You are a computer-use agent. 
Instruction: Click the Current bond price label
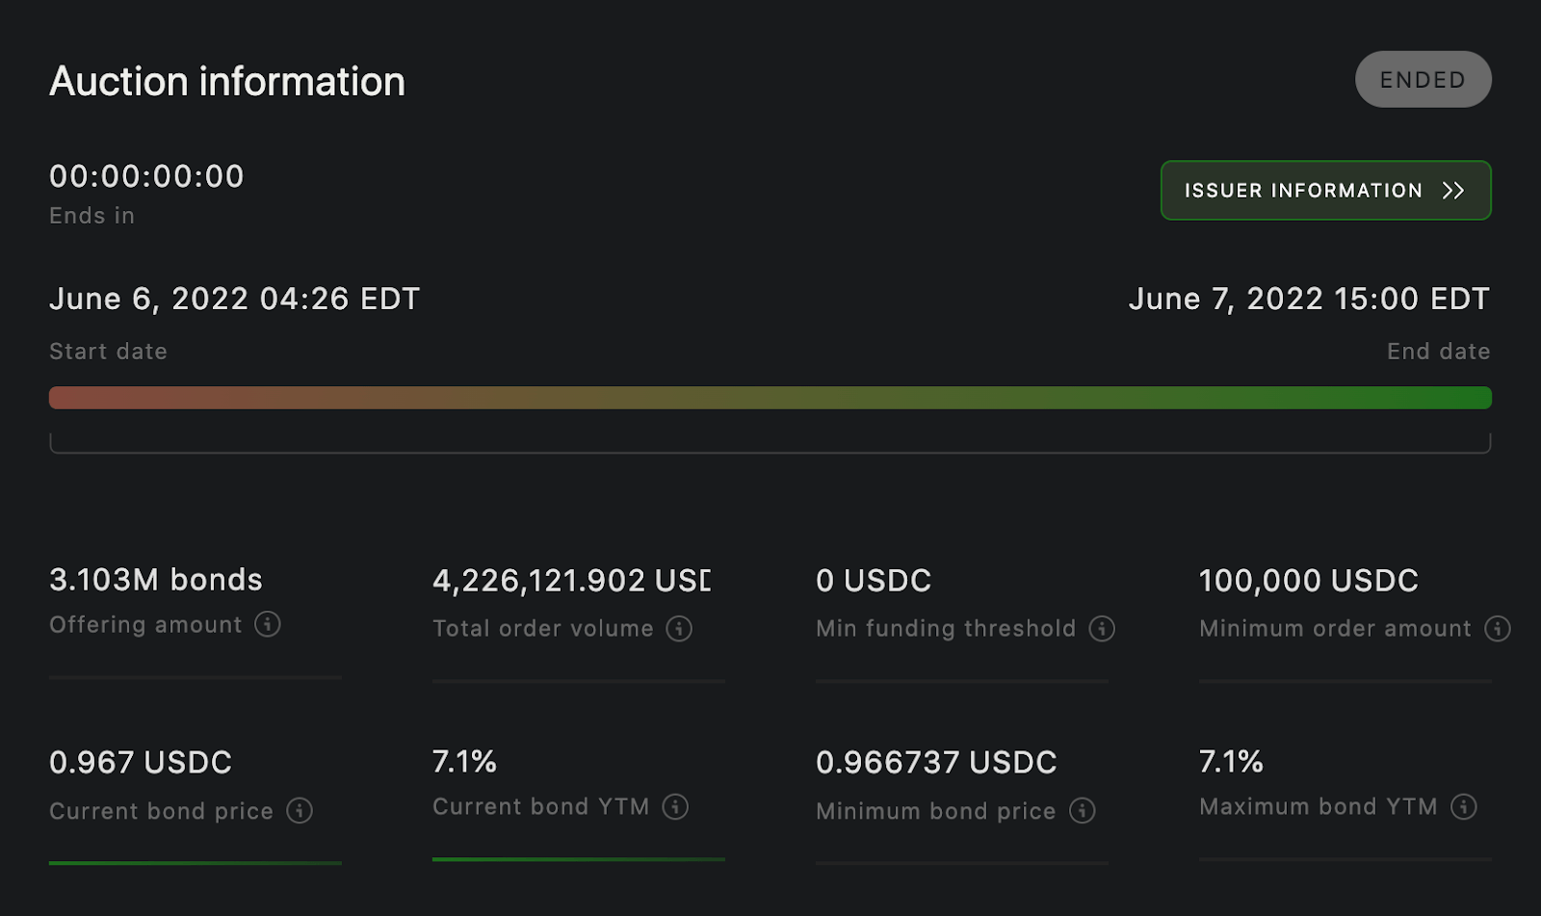(x=161, y=811)
